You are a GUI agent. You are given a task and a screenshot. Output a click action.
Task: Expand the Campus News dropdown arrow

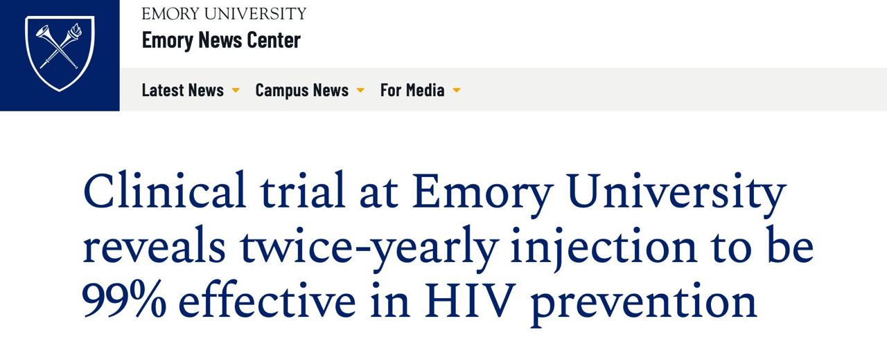tap(360, 91)
